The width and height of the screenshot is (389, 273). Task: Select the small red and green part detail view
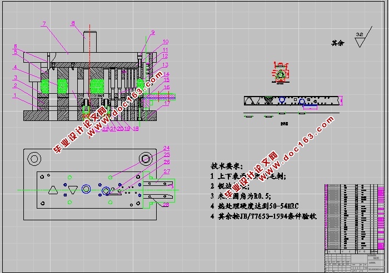coord(281,73)
